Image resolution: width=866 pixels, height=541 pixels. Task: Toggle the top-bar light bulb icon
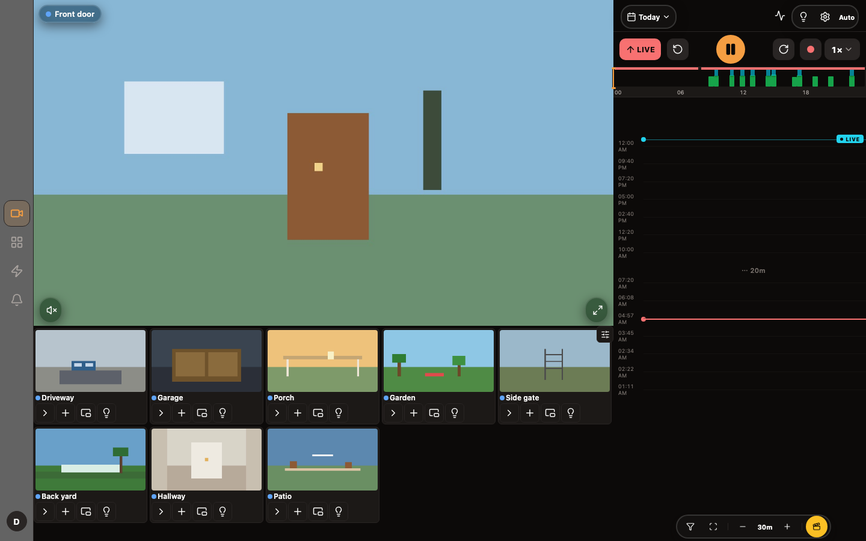click(803, 17)
